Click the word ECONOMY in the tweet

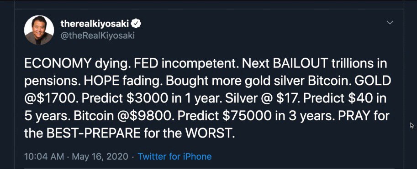tap(58, 64)
